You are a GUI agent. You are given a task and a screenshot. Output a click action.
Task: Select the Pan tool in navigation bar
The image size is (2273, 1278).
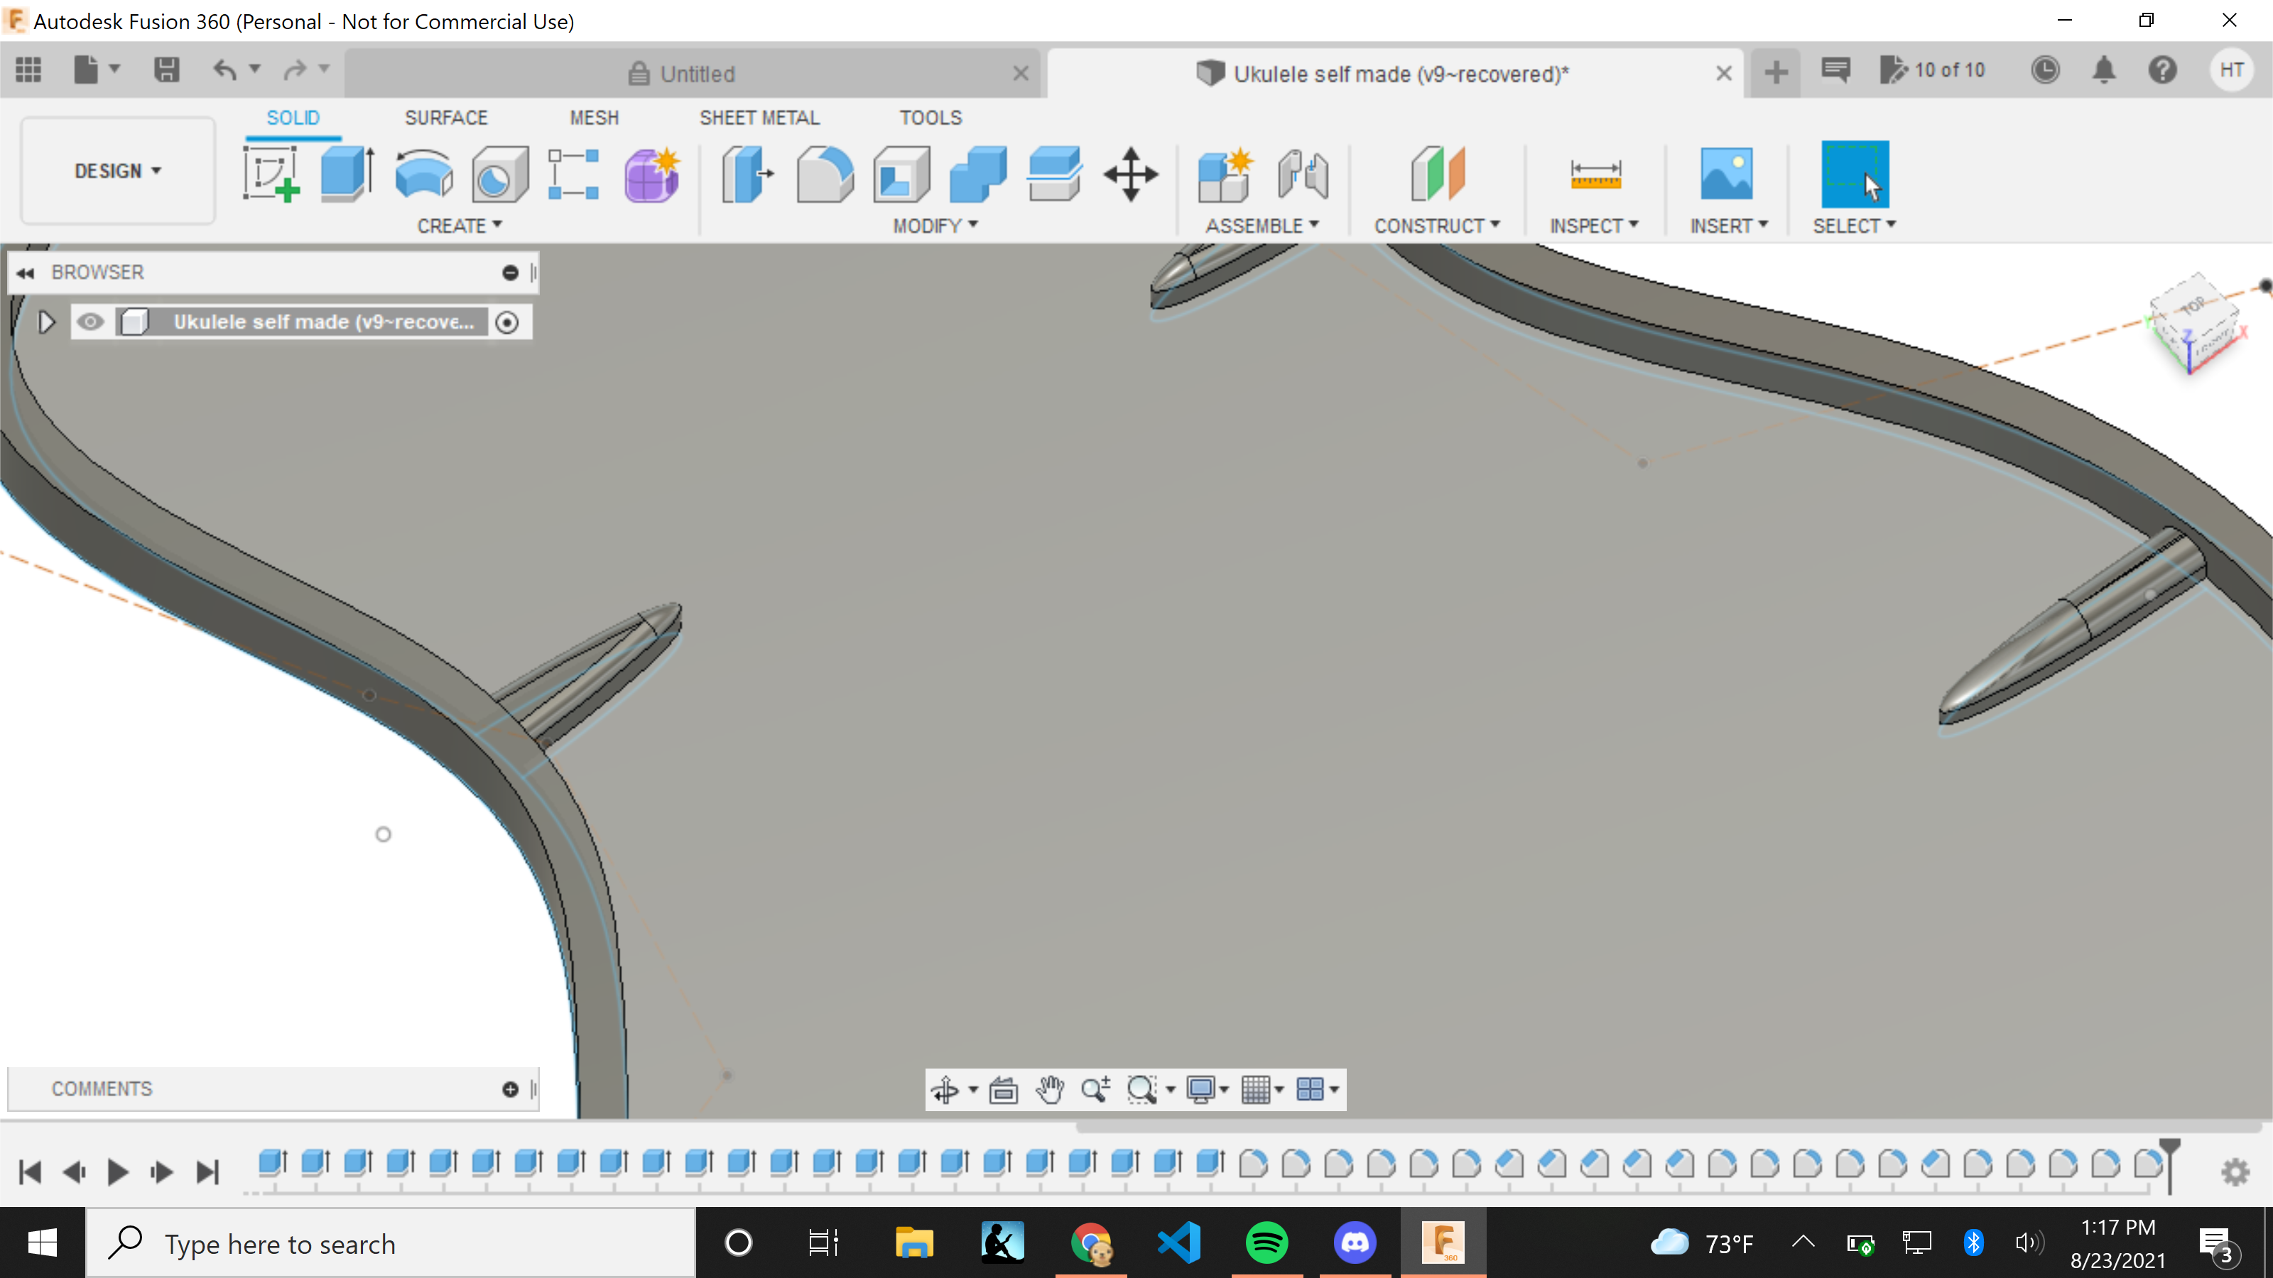pos(1049,1089)
